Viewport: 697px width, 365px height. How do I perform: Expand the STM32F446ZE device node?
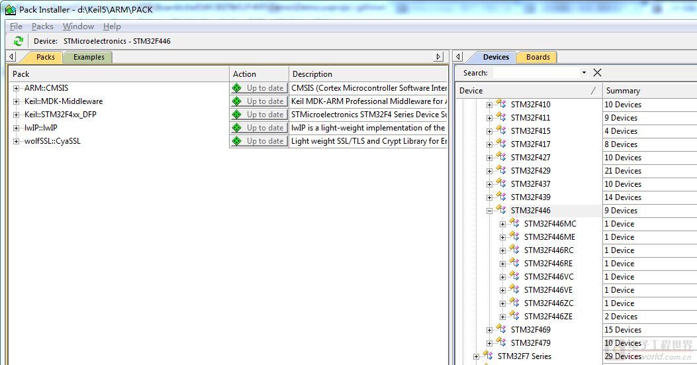503,317
